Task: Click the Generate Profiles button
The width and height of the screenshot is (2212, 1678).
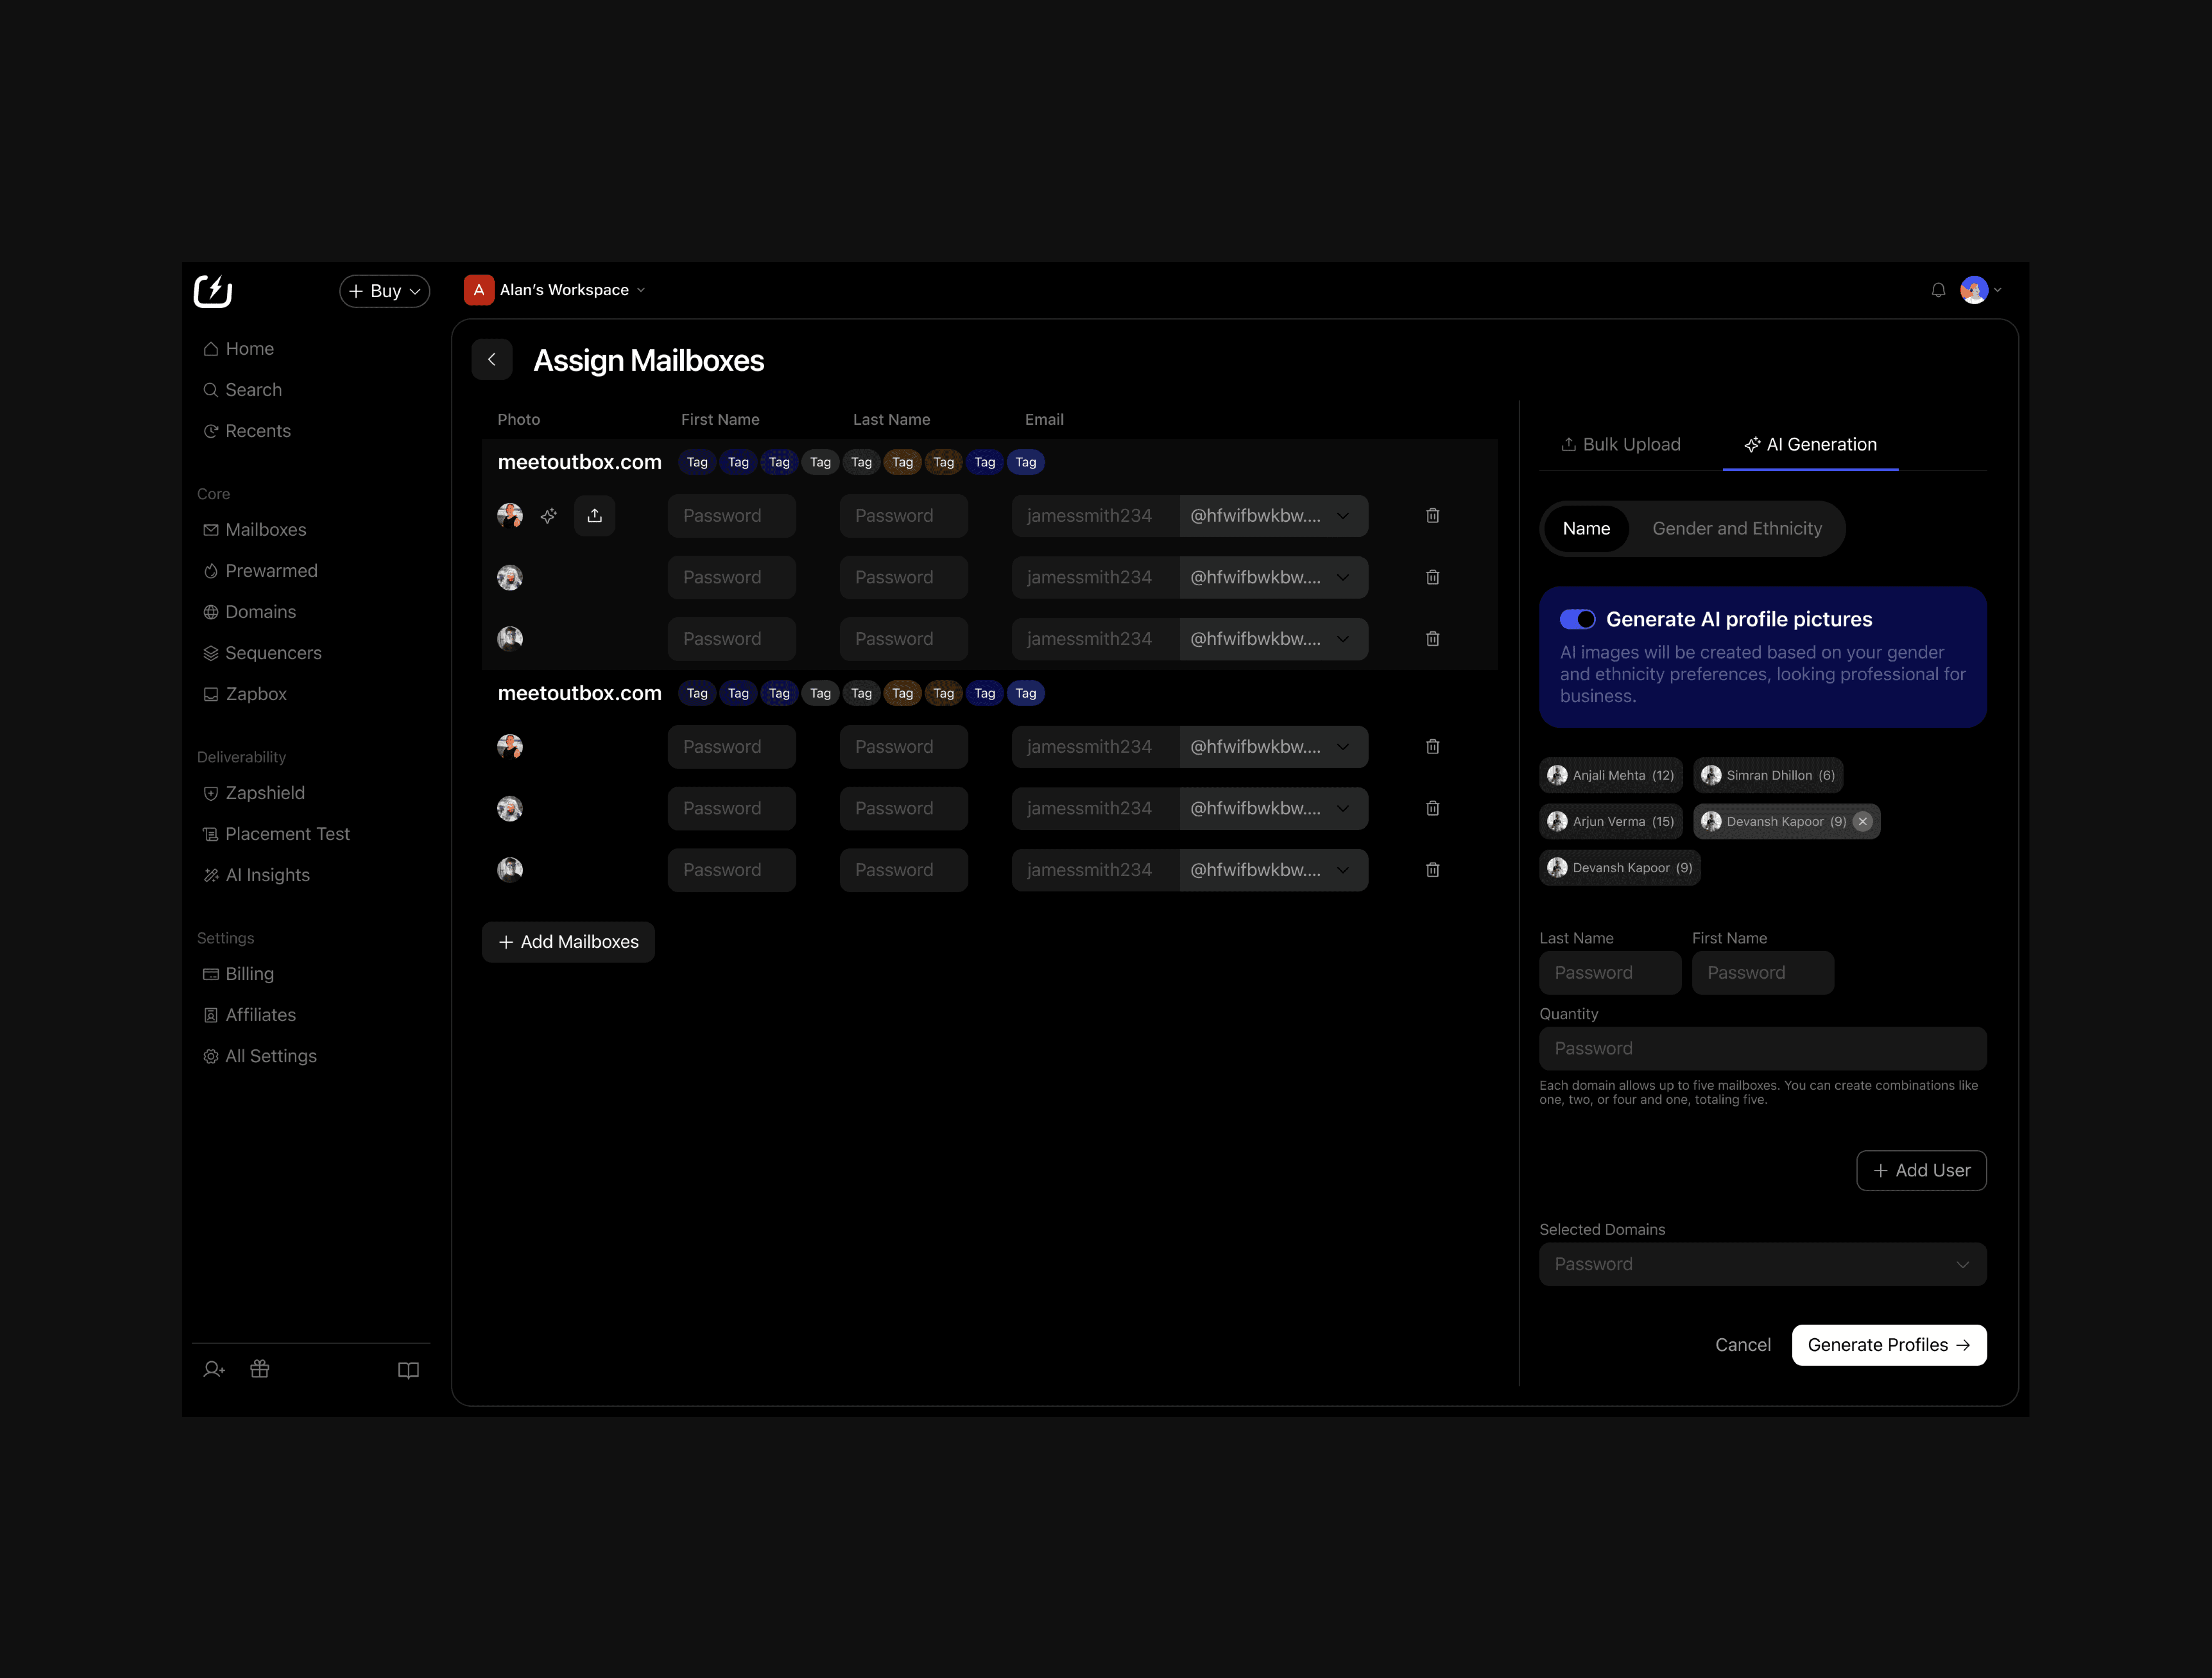Action: point(1888,1345)
